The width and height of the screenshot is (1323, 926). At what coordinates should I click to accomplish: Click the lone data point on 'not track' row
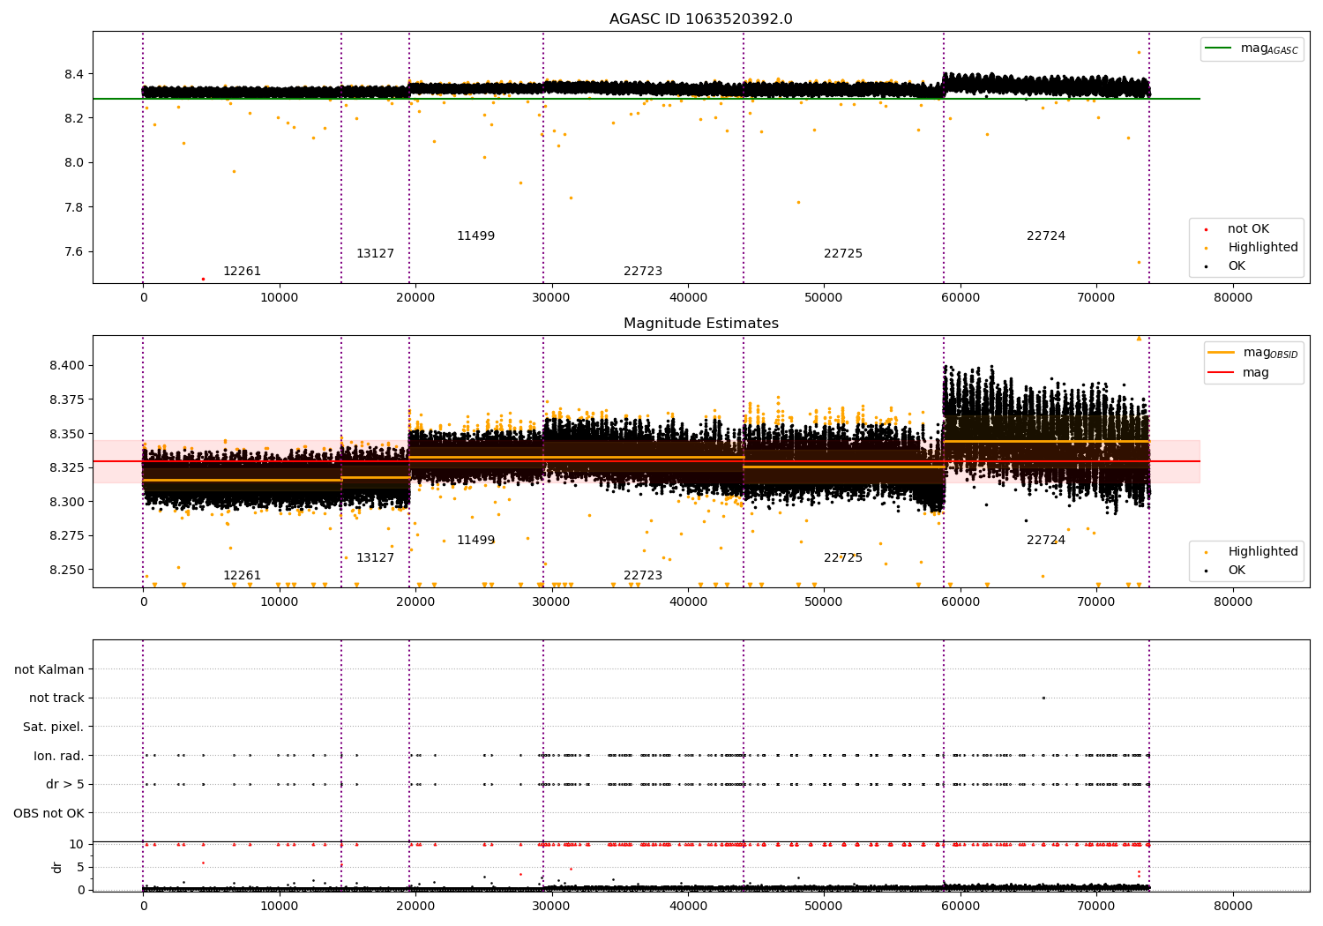click(x=1043, y=698)
